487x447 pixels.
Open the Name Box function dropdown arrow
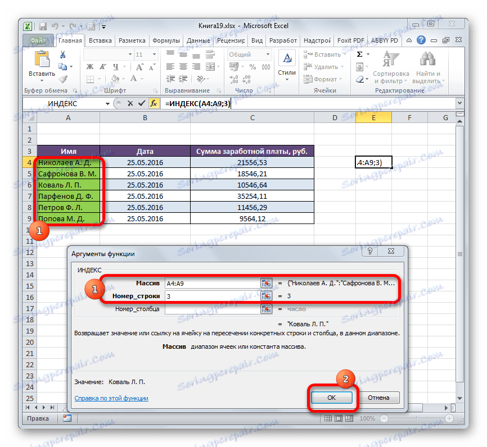click(107, 103)
